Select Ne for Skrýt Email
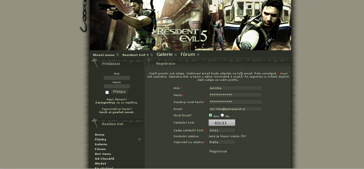This screenshot has height=169, width=364. (222, 115)
